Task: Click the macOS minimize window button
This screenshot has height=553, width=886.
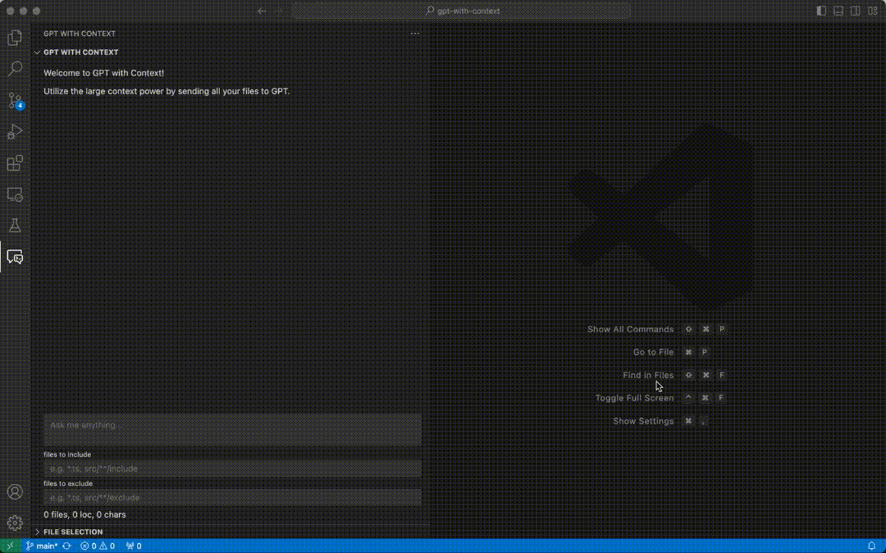Action: tap(23, 11)
